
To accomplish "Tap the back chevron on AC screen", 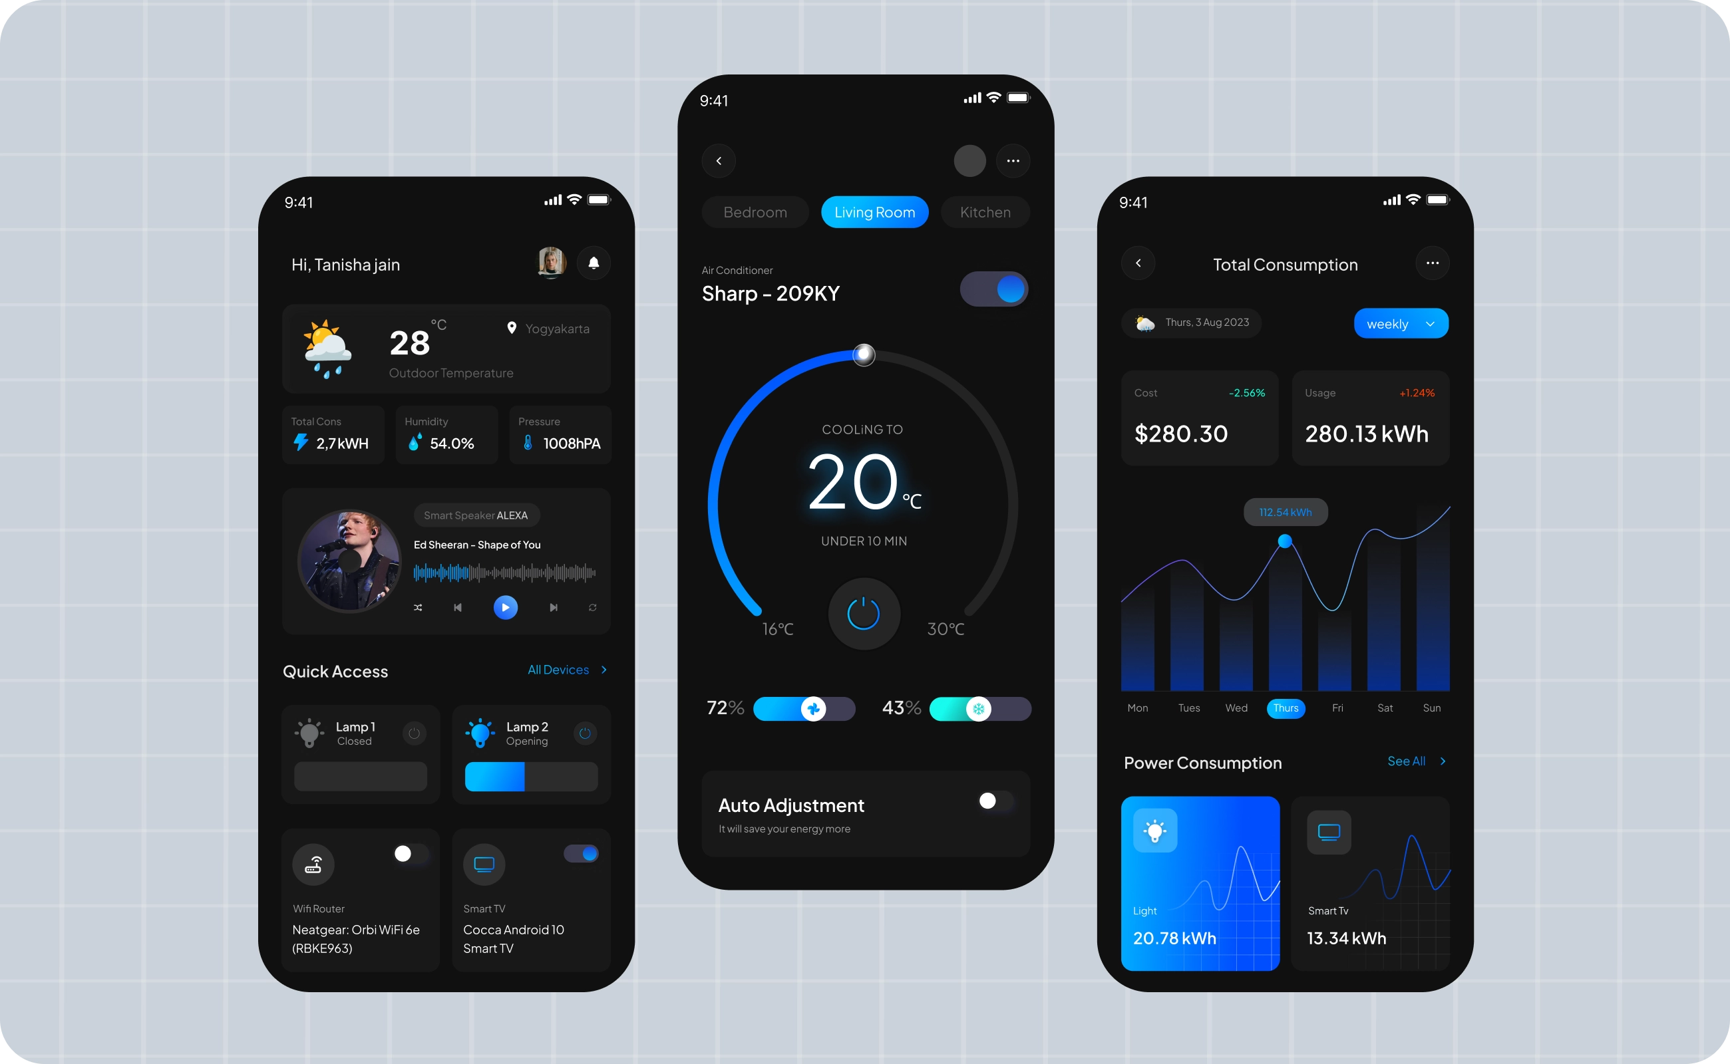I will tap(718, 160).
